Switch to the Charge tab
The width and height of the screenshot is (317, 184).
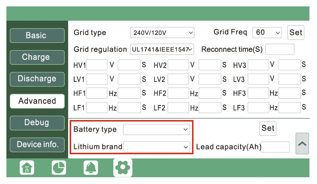click(x=37, y=57)
